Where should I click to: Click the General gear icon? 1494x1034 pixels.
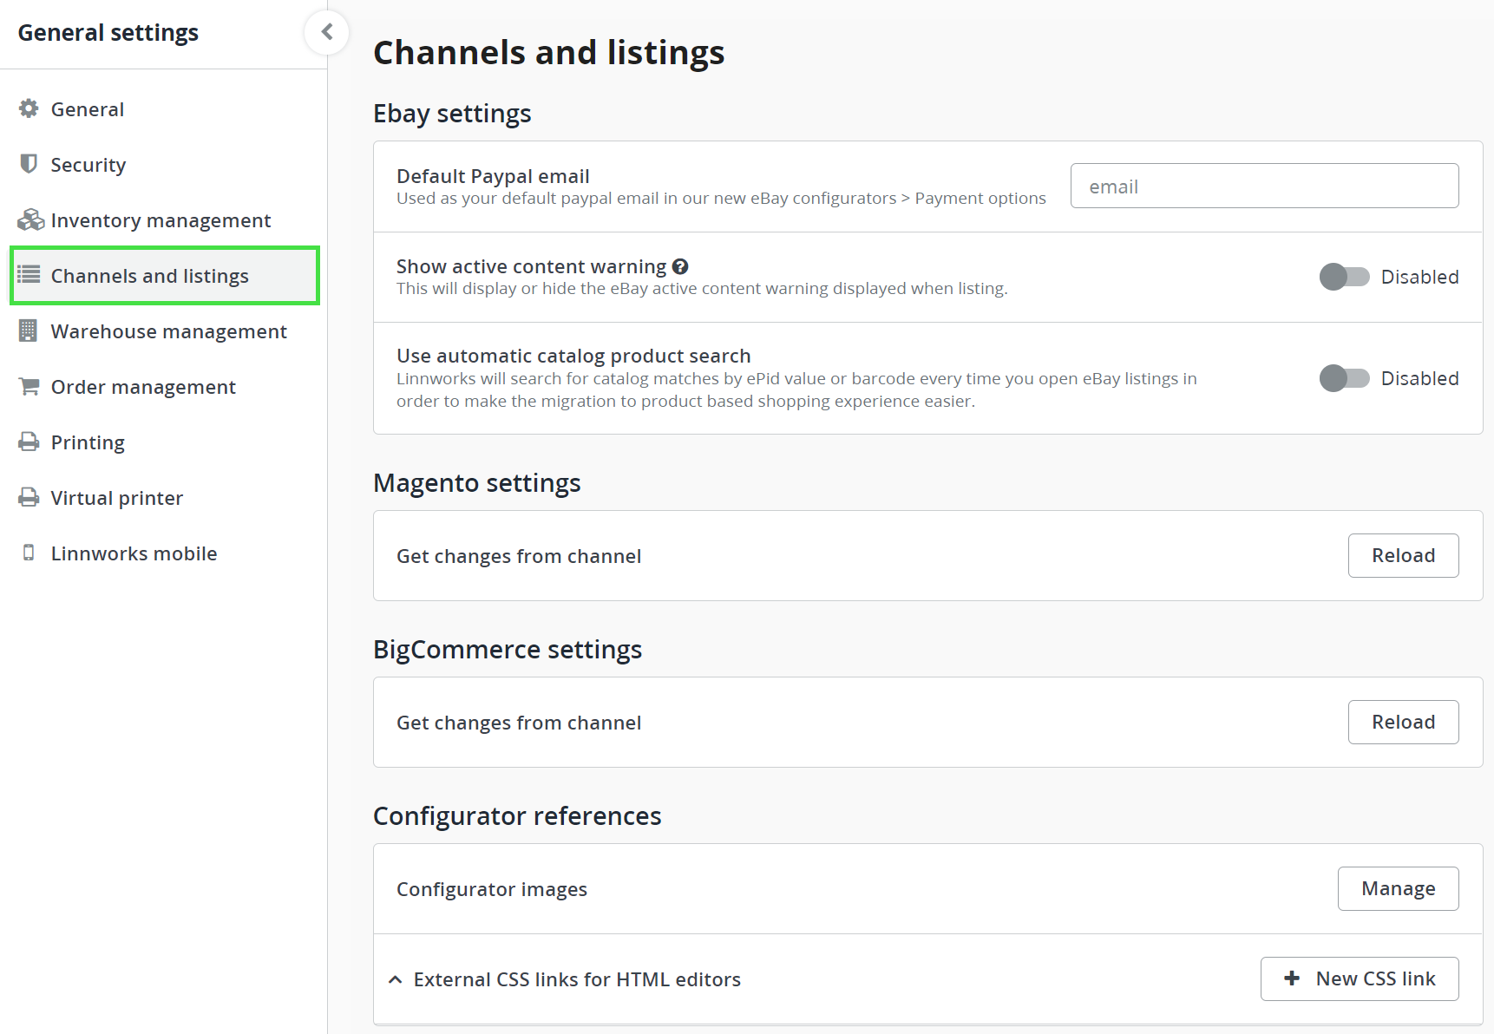click(29, 108)
